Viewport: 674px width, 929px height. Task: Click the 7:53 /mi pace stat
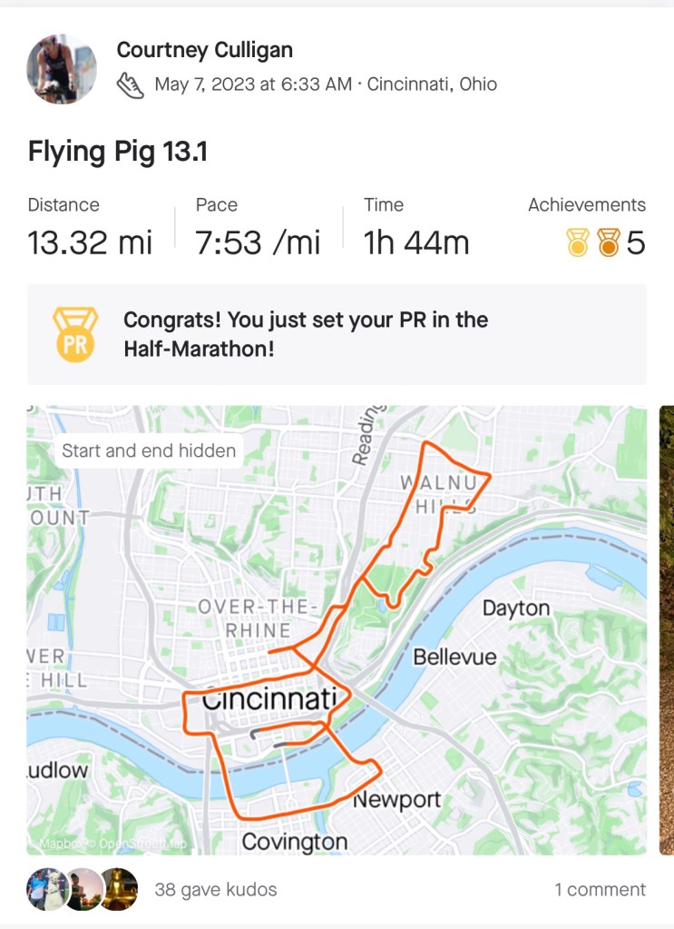tap(258, 242)
